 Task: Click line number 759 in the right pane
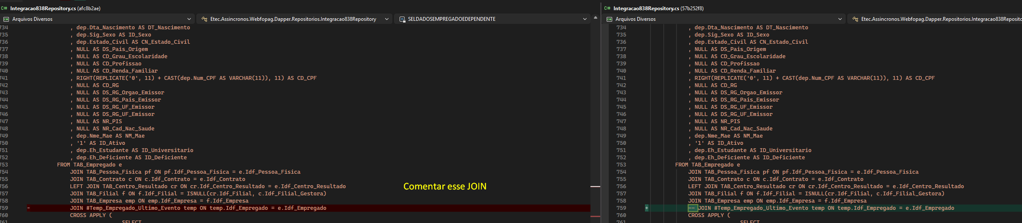(x=621, y=208)
